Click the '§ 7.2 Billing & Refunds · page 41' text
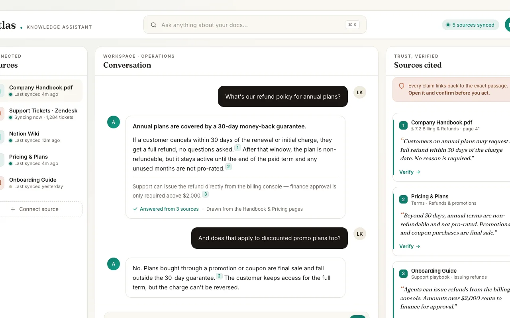Viewport: 510px width, 318px height. point(445,129)
